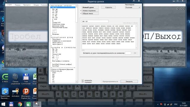The height and width of the screenshot is (107, 190).
Task: Select 'NumPad (только цифры)' lesson
Action: (62, 64)
